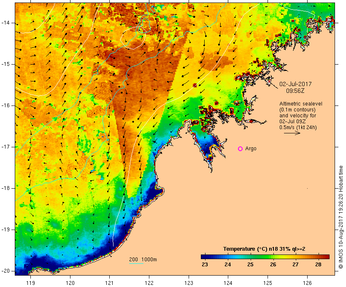Click the longitude axis label '122'
This screenshot has width=346, height=287.
pos(149,283)
